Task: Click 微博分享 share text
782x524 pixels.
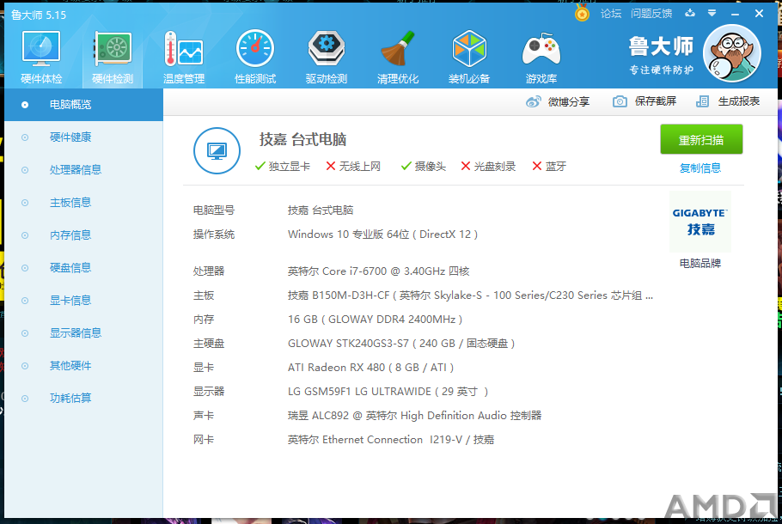Action: 569,101
